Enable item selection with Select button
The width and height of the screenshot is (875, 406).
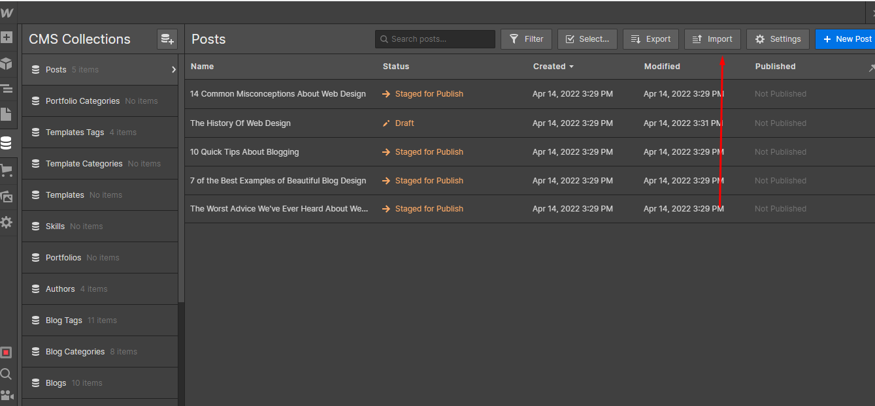click(x=587, y=39)
